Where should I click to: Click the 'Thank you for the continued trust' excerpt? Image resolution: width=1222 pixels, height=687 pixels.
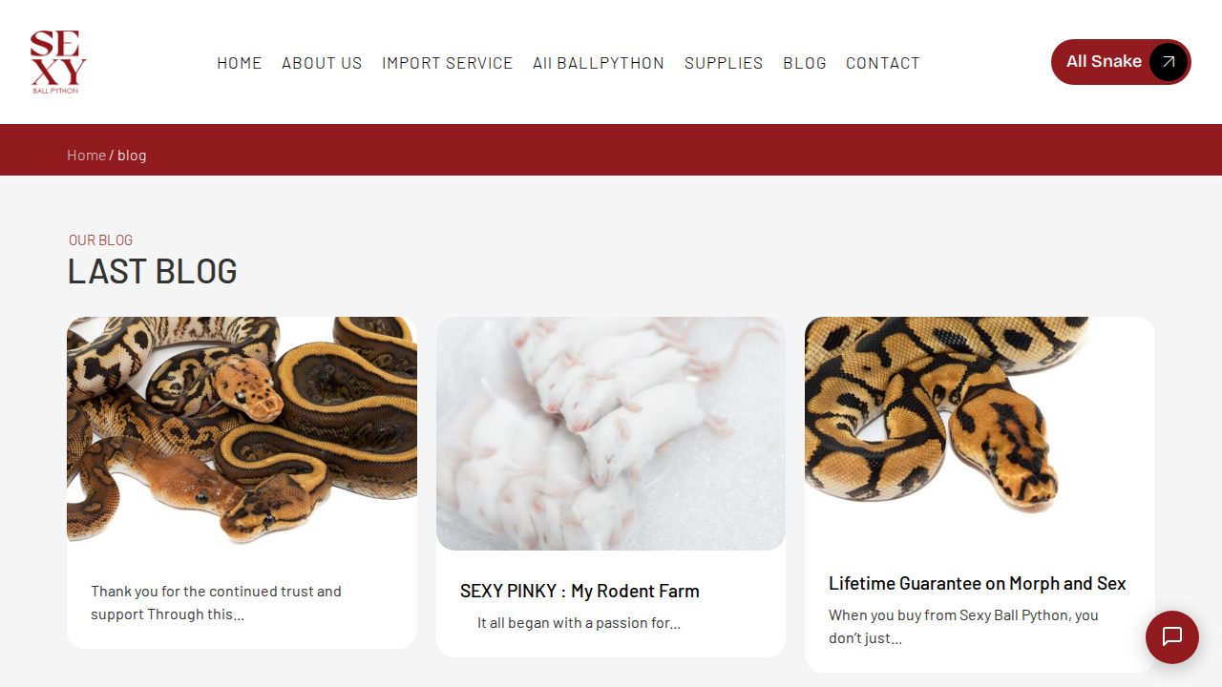[x=216, y=603]
